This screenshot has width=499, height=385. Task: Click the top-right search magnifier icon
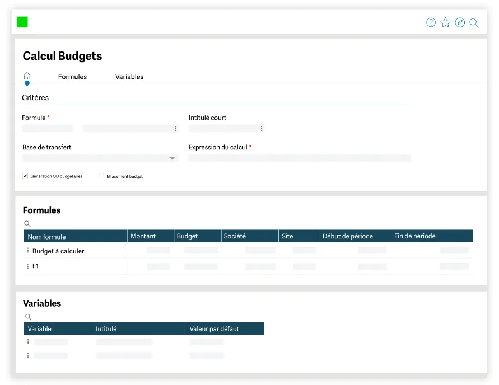point(474,23)
